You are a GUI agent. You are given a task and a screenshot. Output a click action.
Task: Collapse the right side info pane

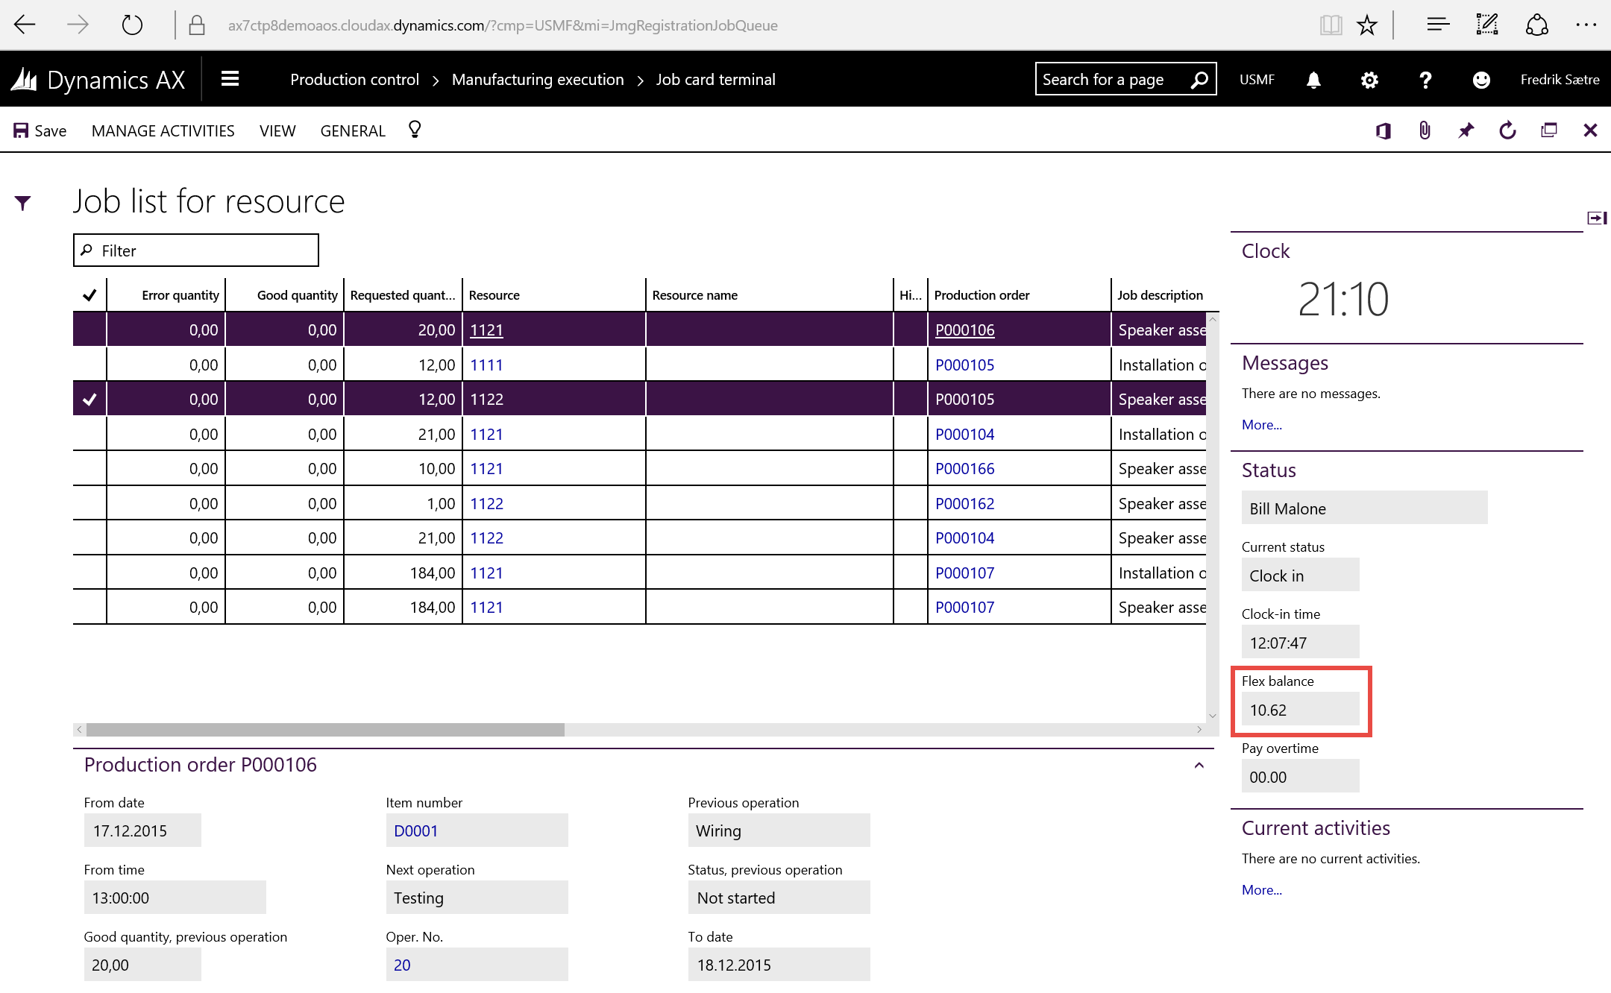1596,218
